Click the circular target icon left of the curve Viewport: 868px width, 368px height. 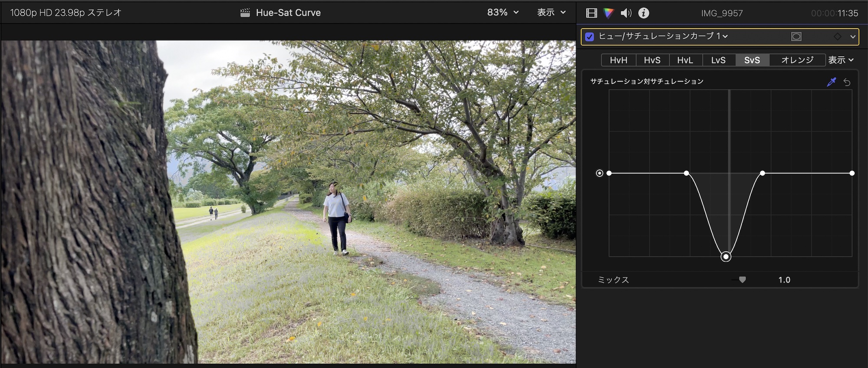click(x=599, y=173)
